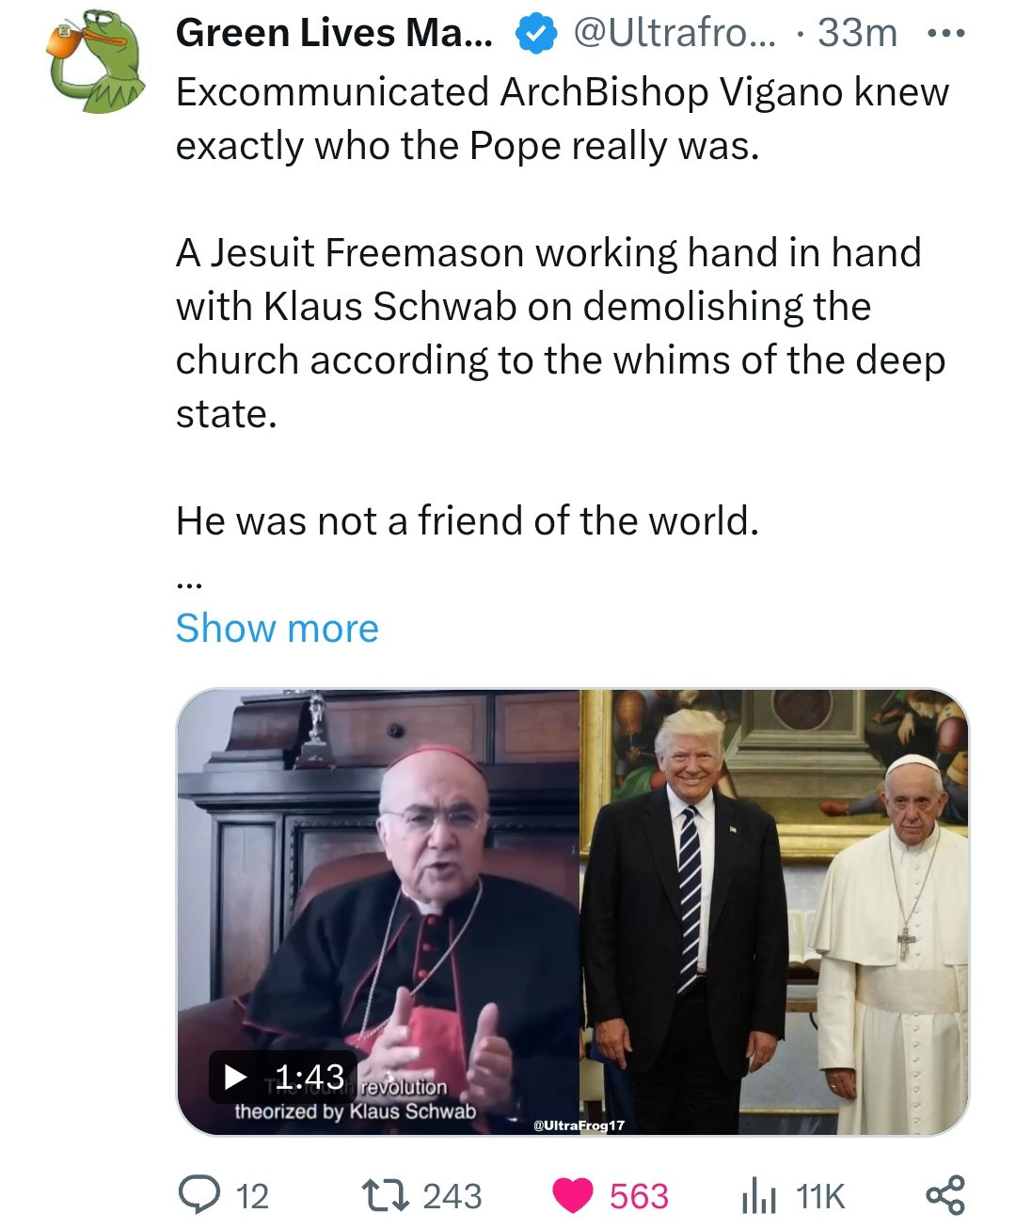Open the three-dot more options menu

pos(945,34)
